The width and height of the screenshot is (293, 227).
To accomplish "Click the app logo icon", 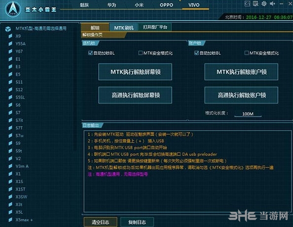I will [x=13, y=9].
